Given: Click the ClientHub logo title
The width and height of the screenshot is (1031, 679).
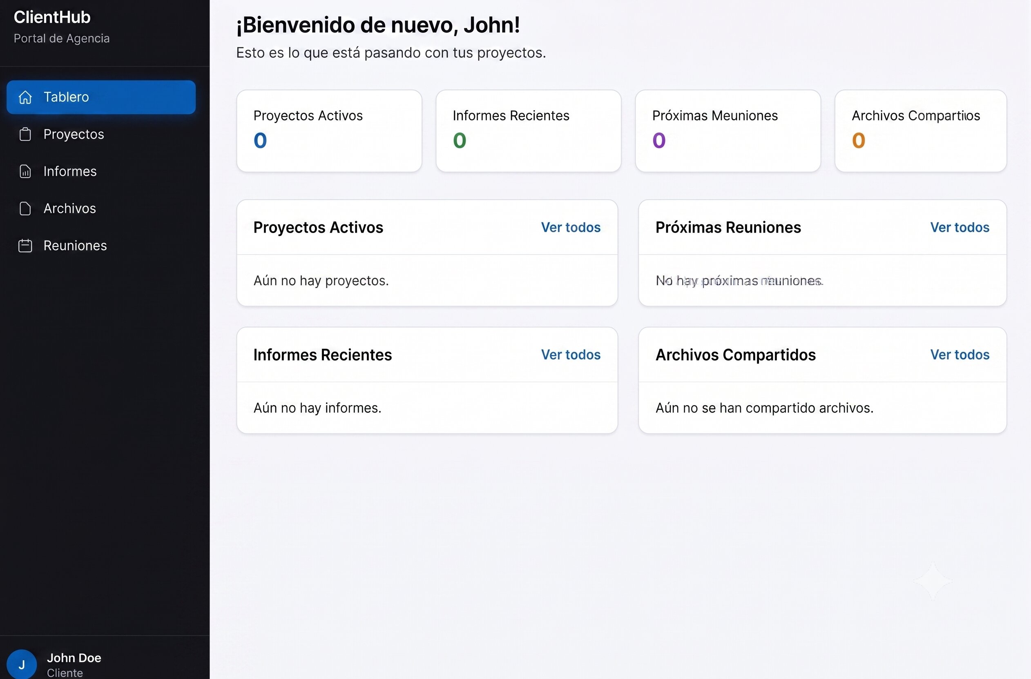Looking at the screenshot, I should (52, 17).
